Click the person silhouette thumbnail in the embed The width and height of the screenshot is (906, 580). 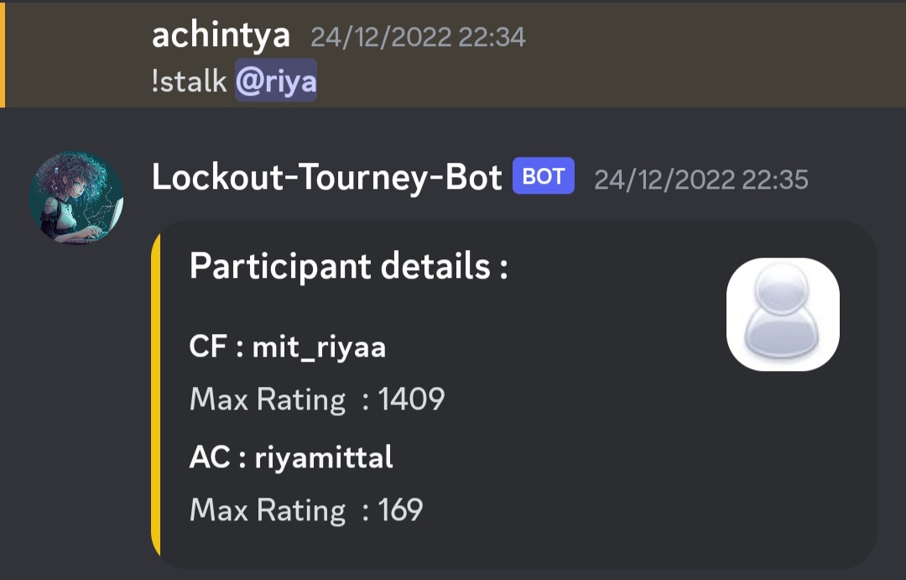click(x=782, y=314)
